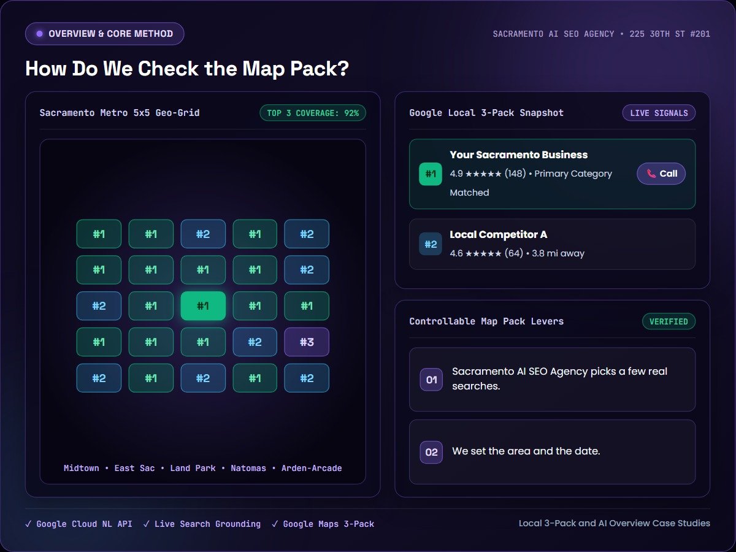Click the We set the area and the date text
The image size is (736, 552).
[526, 451]
